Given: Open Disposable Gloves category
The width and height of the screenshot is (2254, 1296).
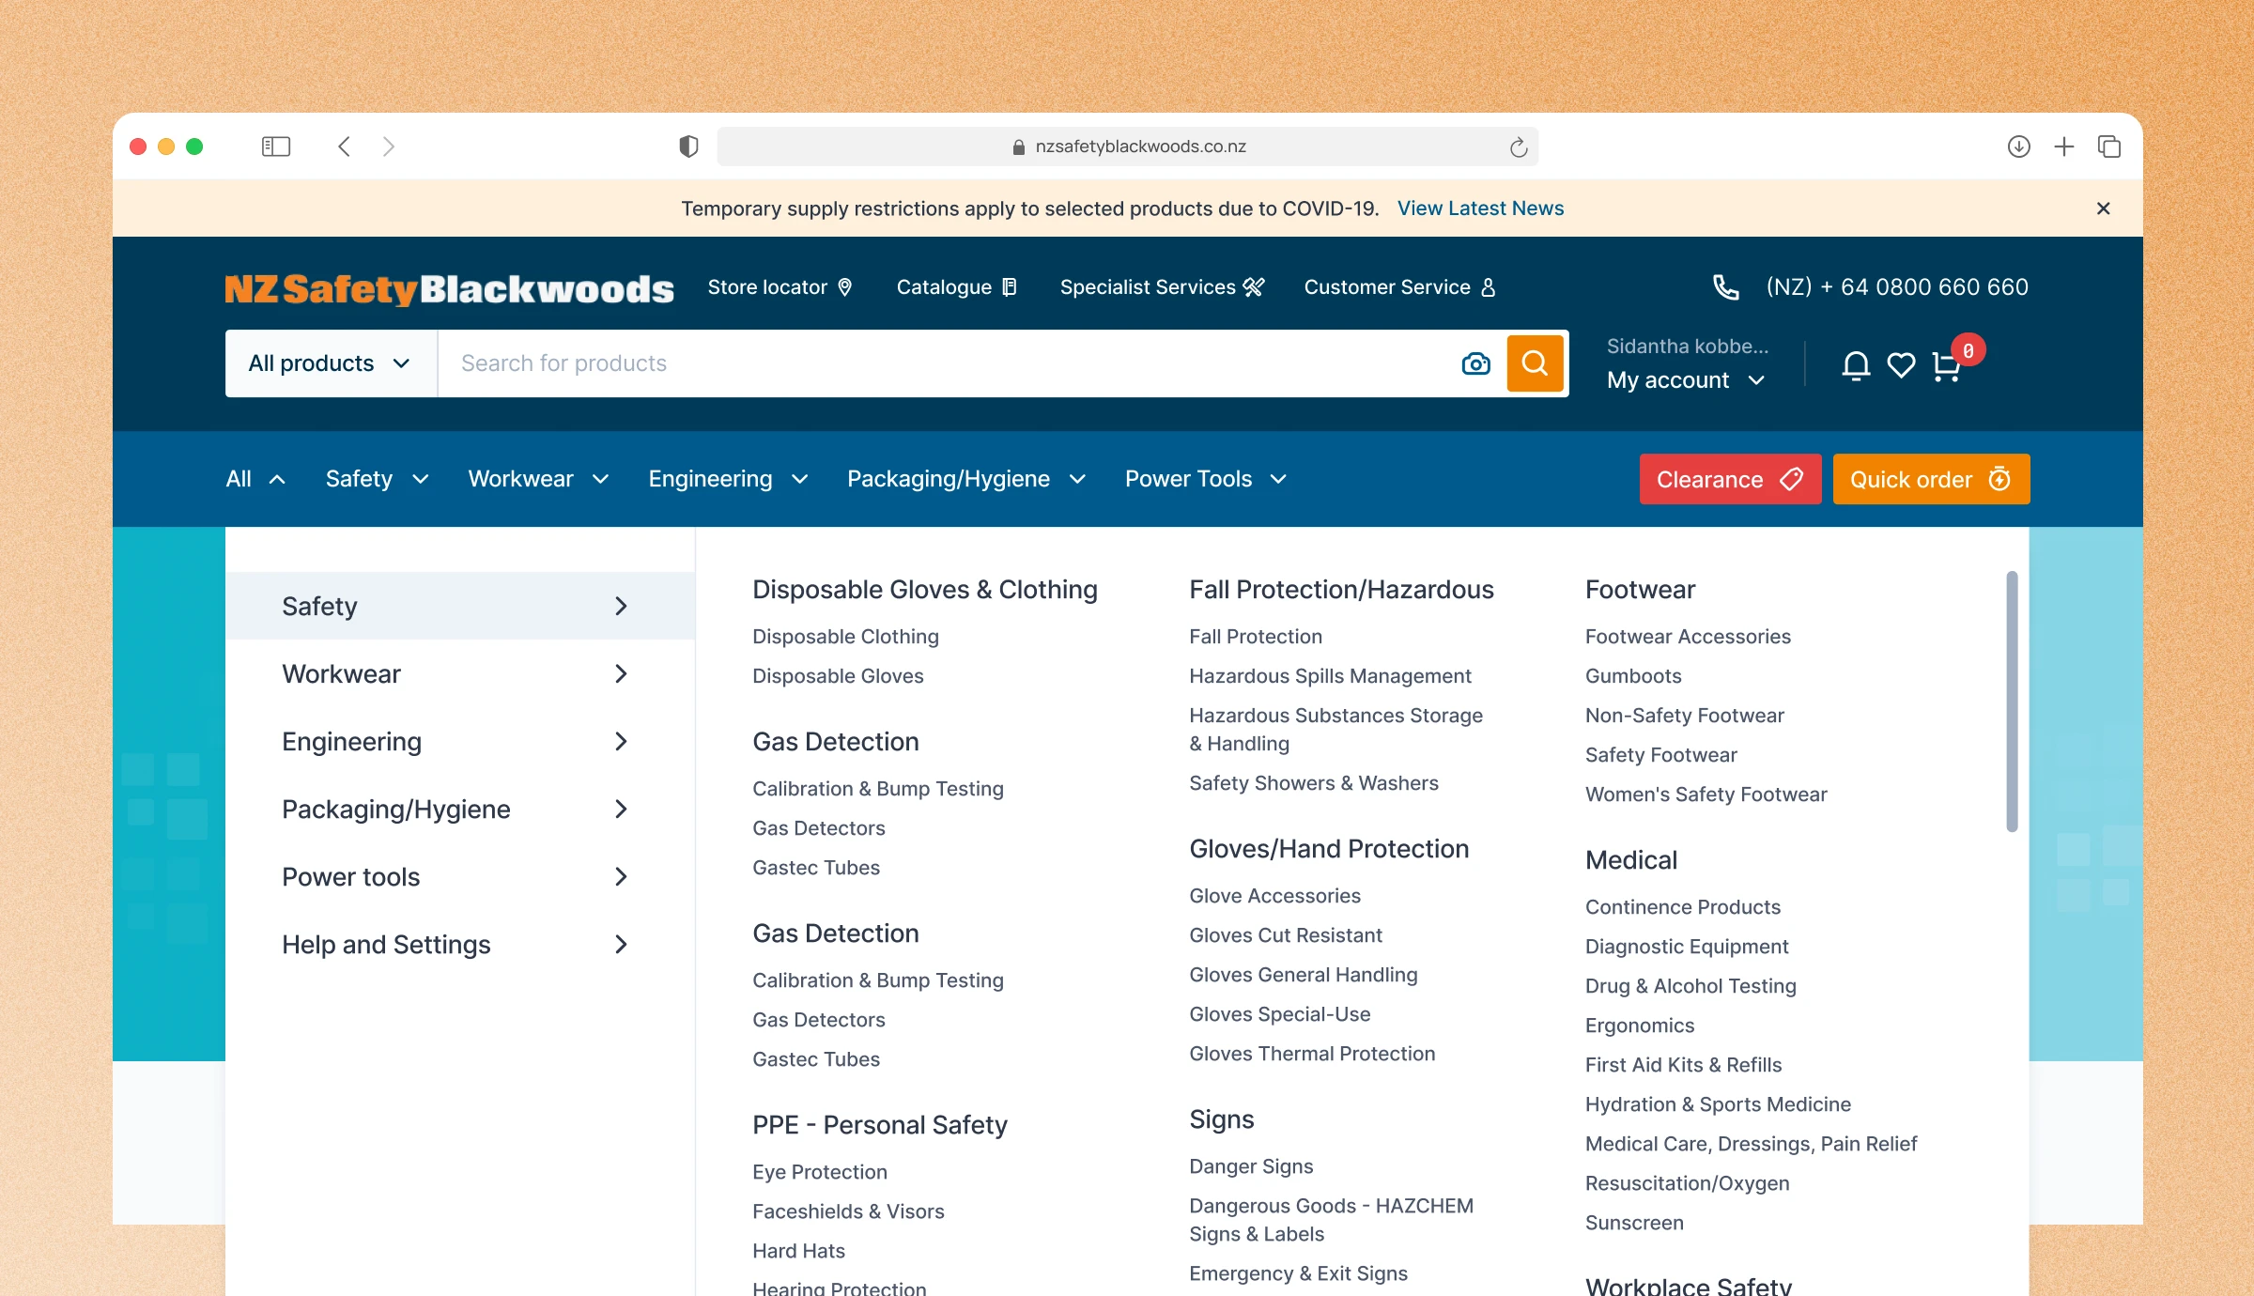Looking at the screenshot, I should tap(838, 676).
